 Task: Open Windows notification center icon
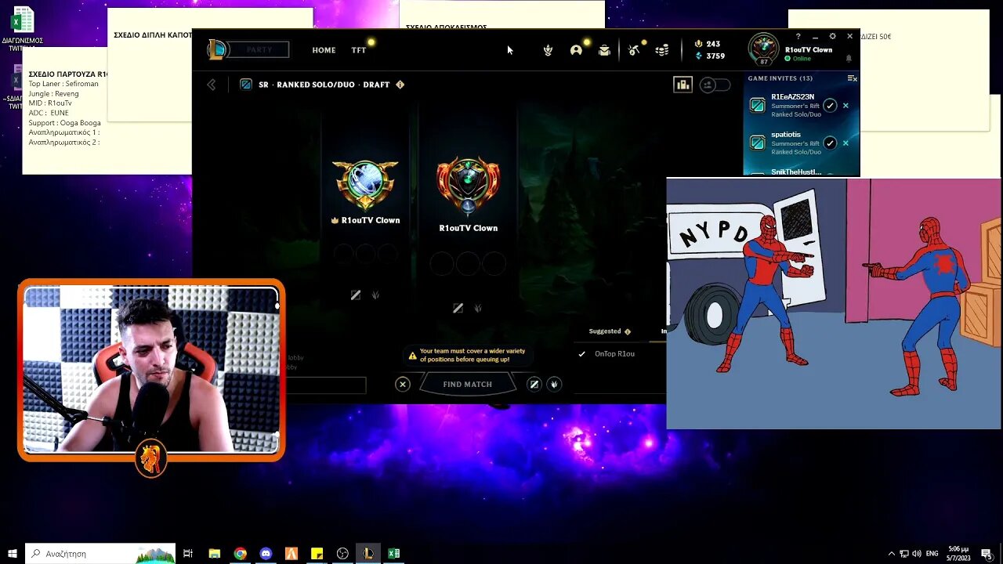(x=987, y=554)
